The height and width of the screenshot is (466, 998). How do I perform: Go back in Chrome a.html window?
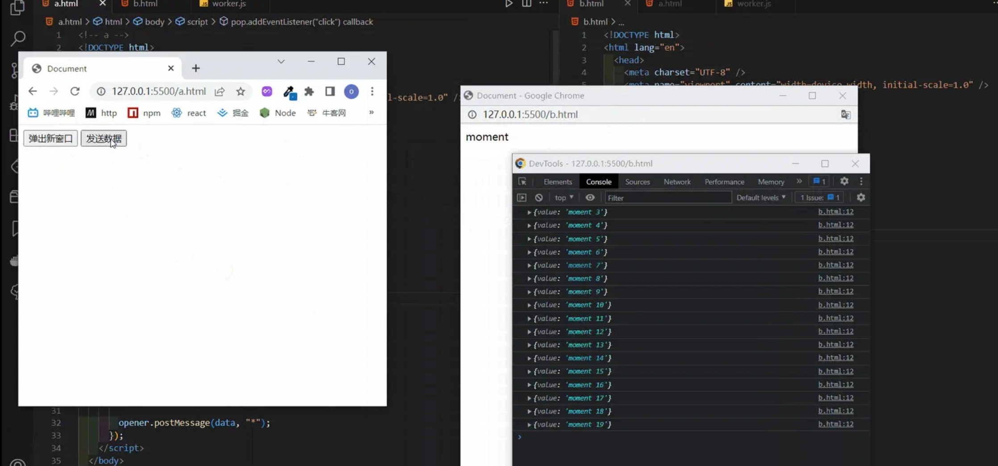tap(33, 91)
